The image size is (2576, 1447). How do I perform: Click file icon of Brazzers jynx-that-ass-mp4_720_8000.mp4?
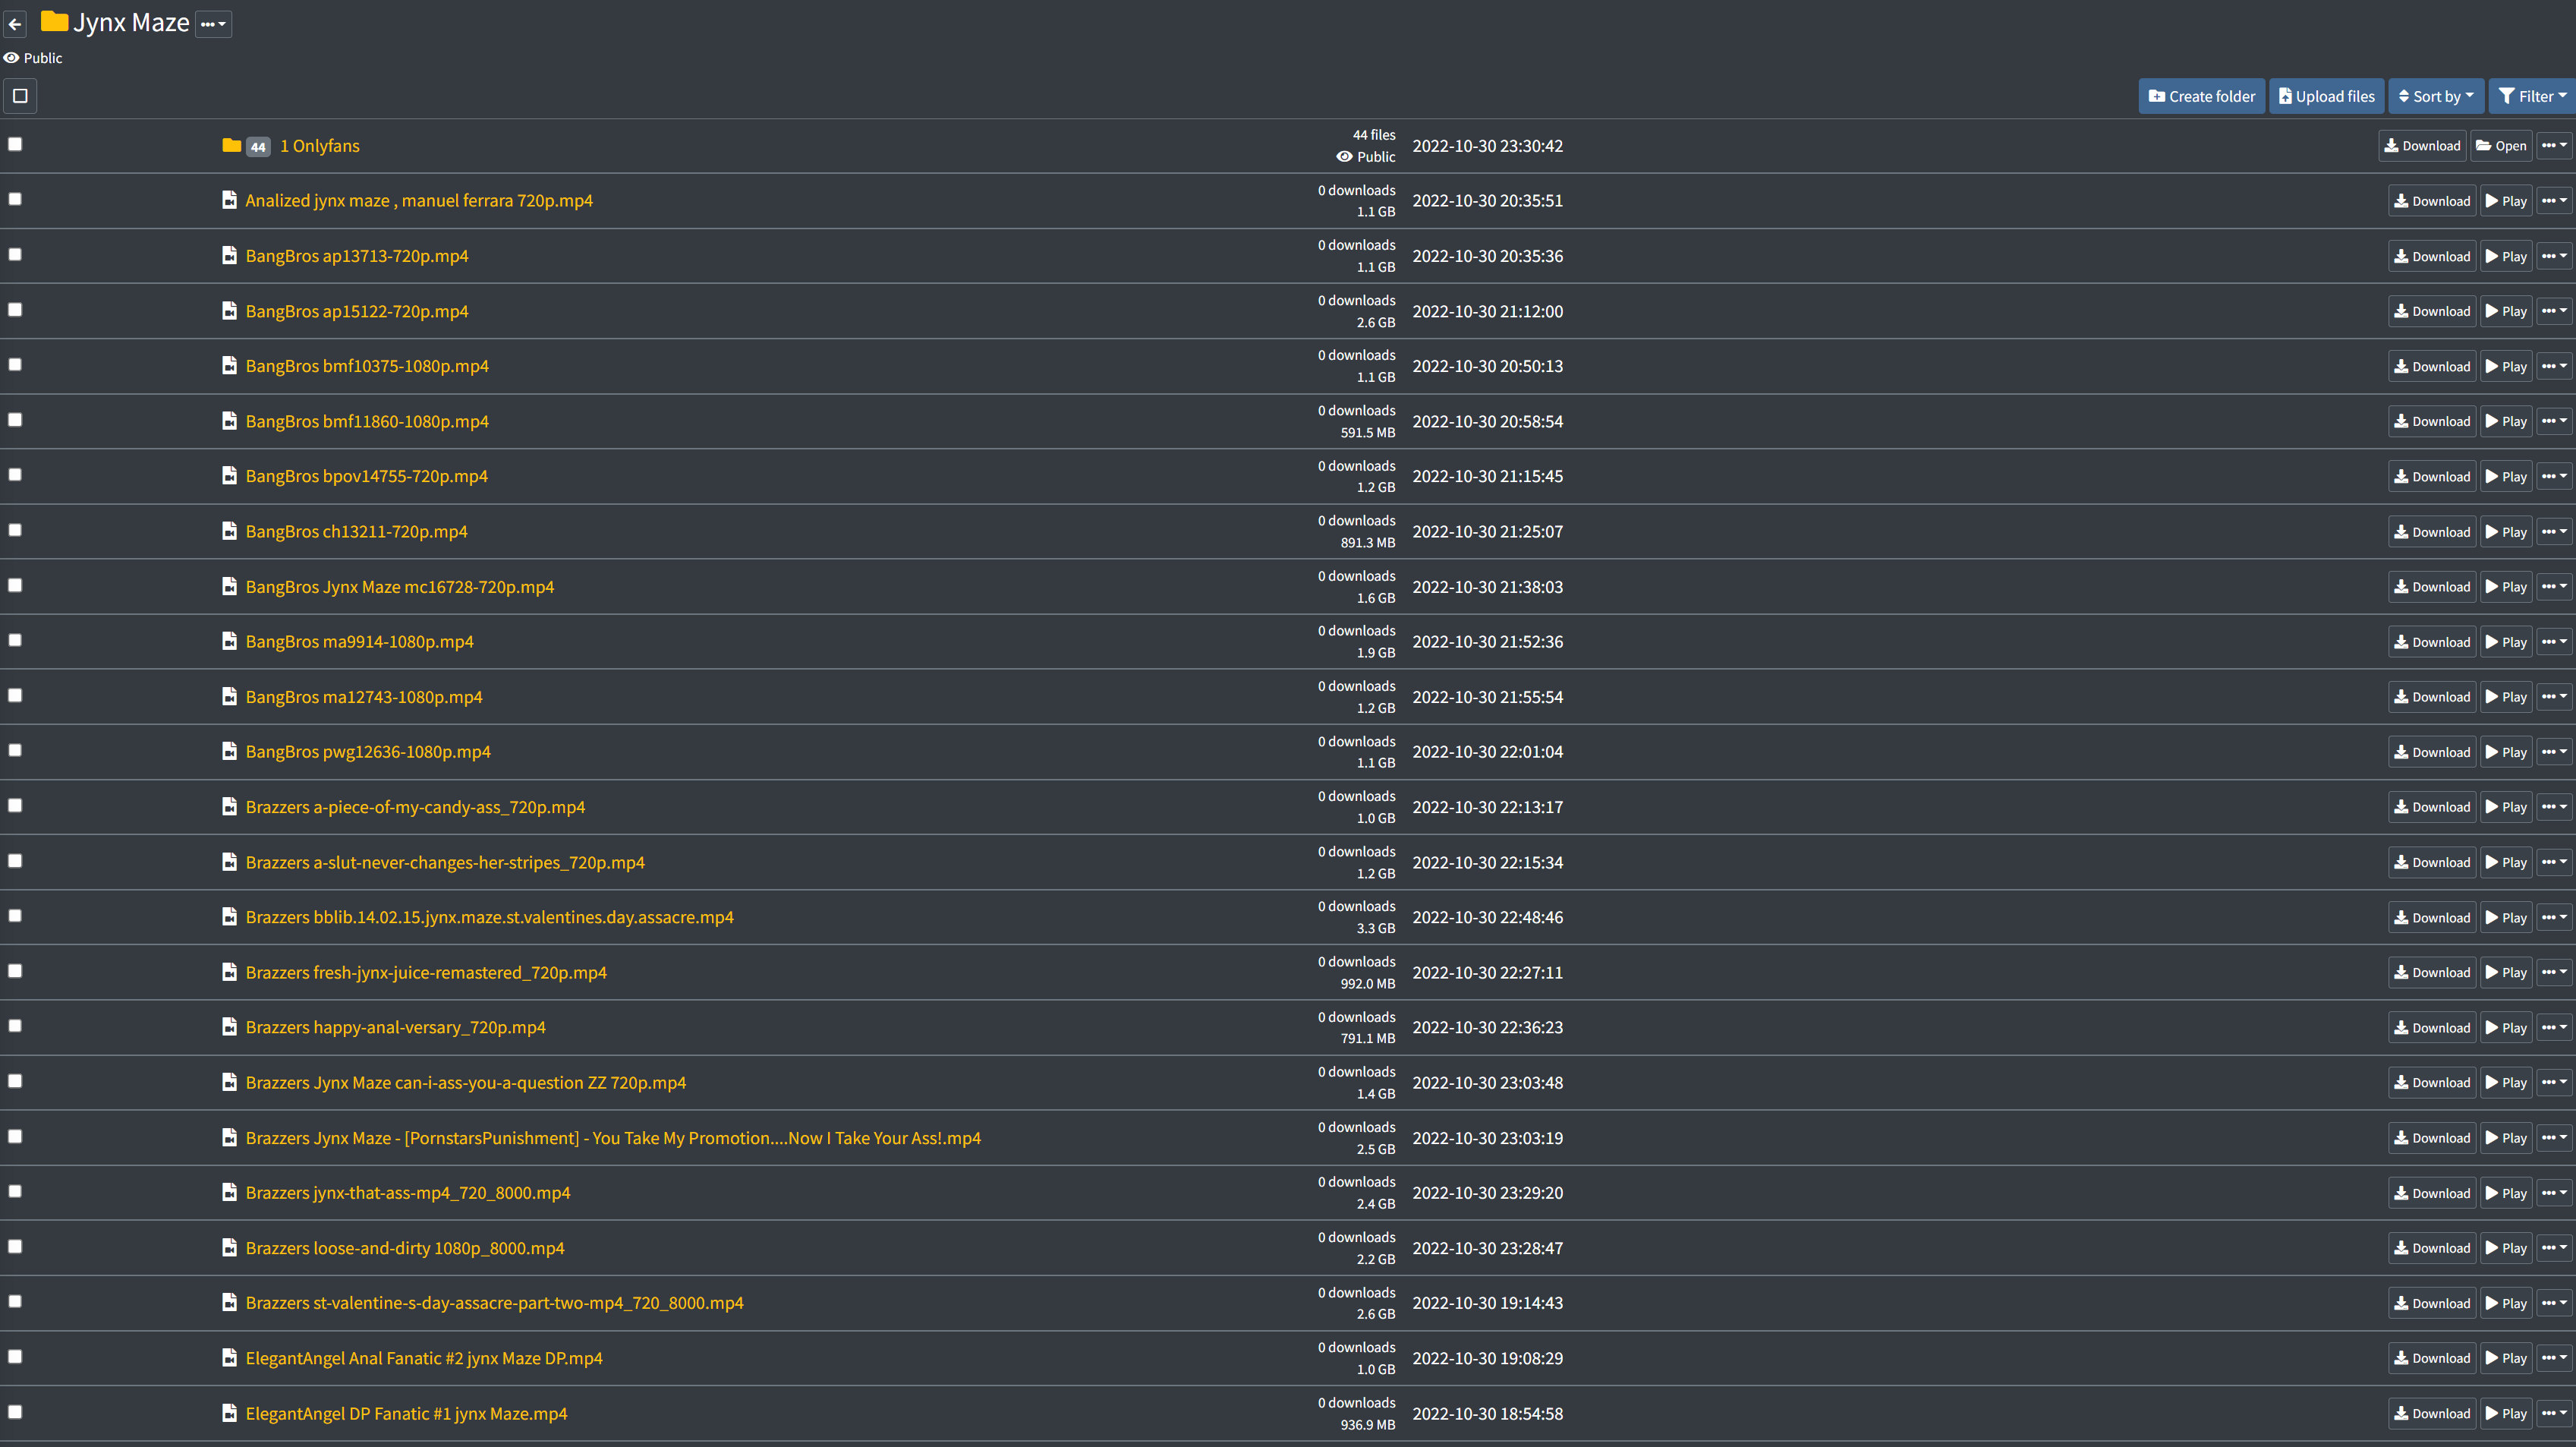point(230,1193)
